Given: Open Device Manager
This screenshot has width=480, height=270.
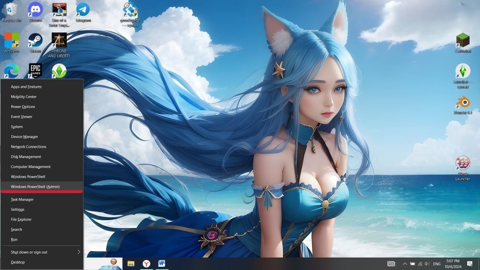Looking at the screenshot, I should [42, 136].
